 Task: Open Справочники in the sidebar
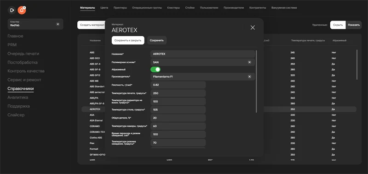point(21,89)
